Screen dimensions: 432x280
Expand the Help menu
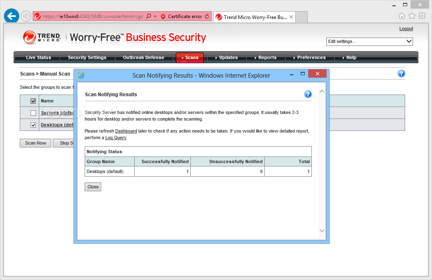[x=349, y=57]
